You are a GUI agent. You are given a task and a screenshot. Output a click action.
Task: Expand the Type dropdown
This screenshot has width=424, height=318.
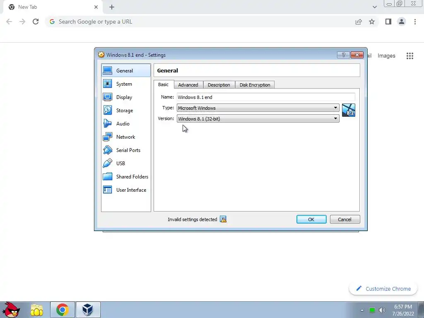point(258,108)
